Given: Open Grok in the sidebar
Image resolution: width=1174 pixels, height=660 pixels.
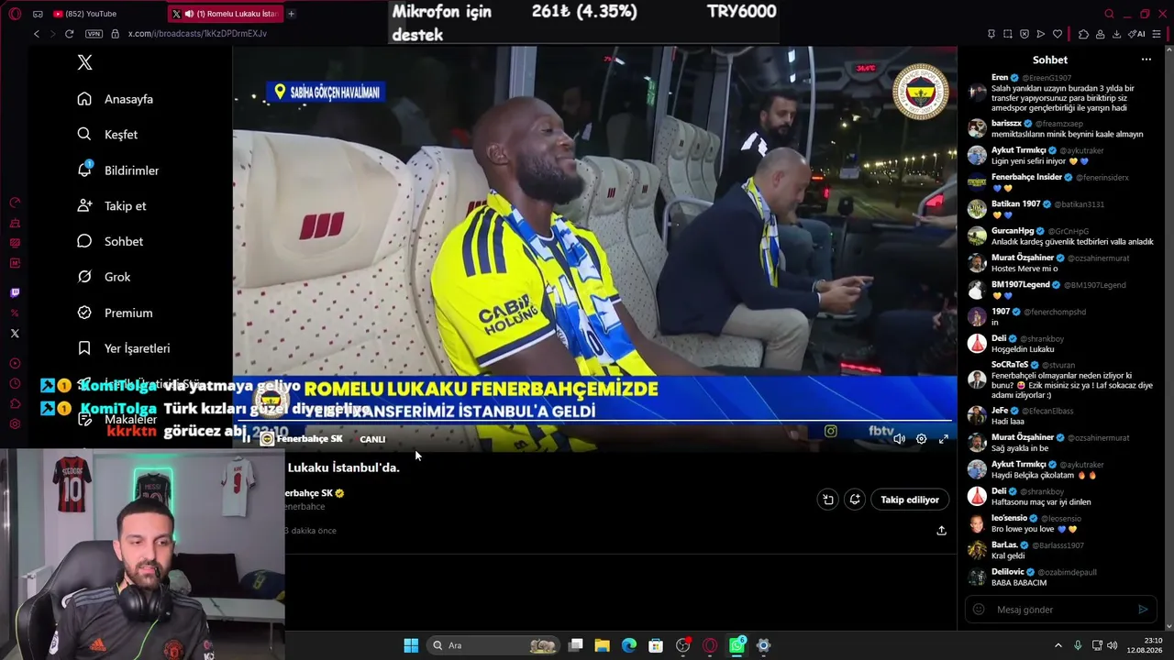Looking at the screenshot, I should pyautogui.click(x=105, y=277).
